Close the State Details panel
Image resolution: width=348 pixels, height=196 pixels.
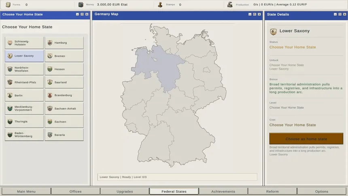click(x=344, y=14)
